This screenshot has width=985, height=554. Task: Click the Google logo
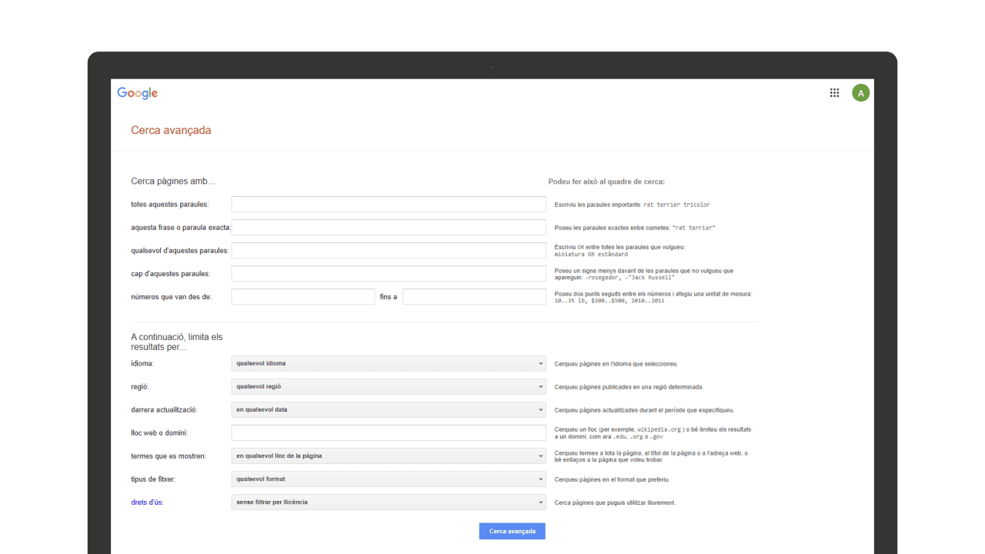(137, 93)
